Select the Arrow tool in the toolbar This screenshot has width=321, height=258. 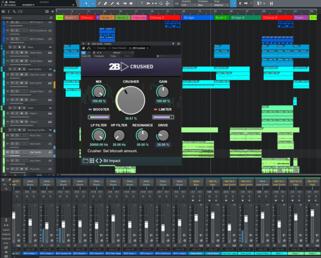click(x=86, y=4)
